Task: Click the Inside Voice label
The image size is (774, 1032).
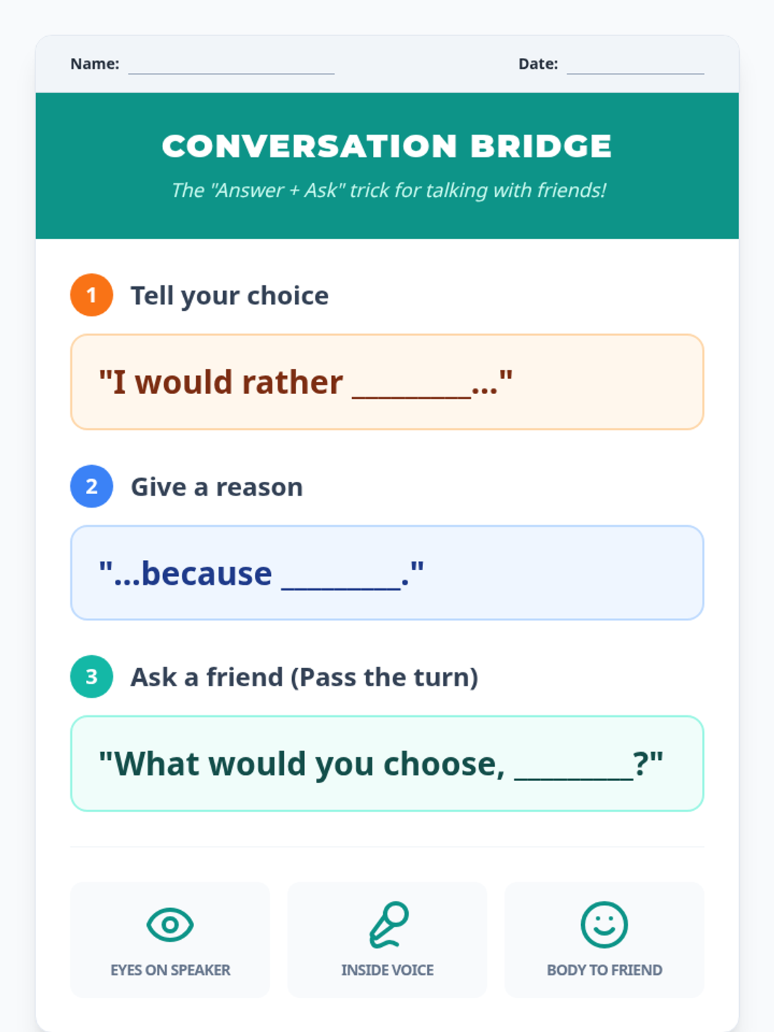Action: point(388,970)
